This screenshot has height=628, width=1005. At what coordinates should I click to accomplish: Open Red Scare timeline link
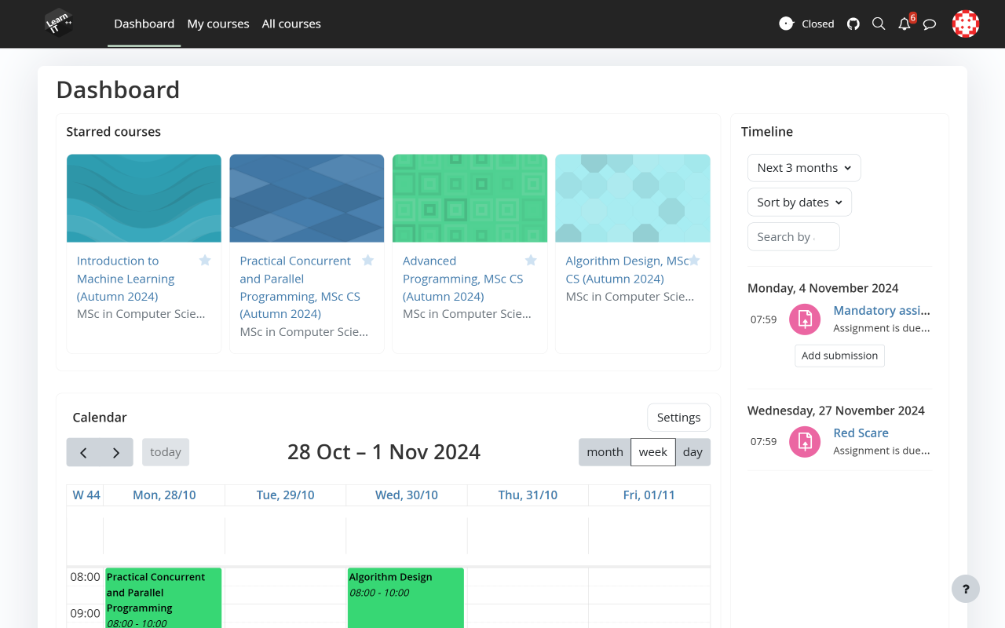pyautogui.click(x=861, y=433)
